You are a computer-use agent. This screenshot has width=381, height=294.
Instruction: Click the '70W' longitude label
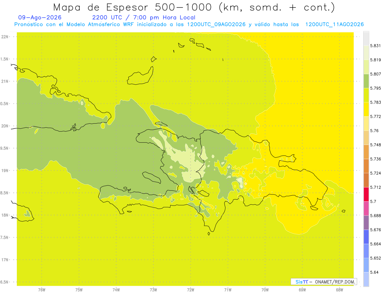pos(265,290)
